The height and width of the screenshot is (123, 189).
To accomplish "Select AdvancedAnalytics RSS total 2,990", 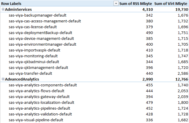I will pos(148,79).
